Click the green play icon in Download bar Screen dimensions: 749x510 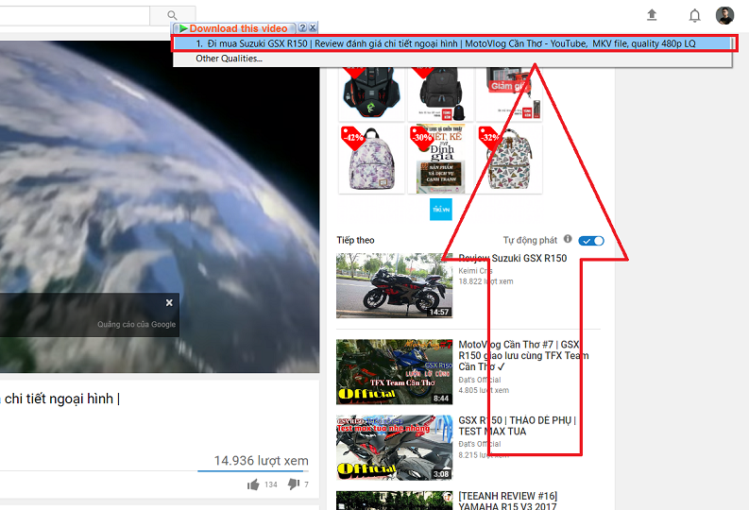183,28
